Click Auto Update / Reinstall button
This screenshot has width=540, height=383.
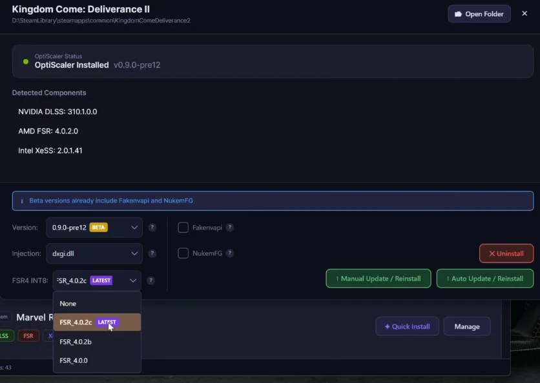[x=484, y=279]
